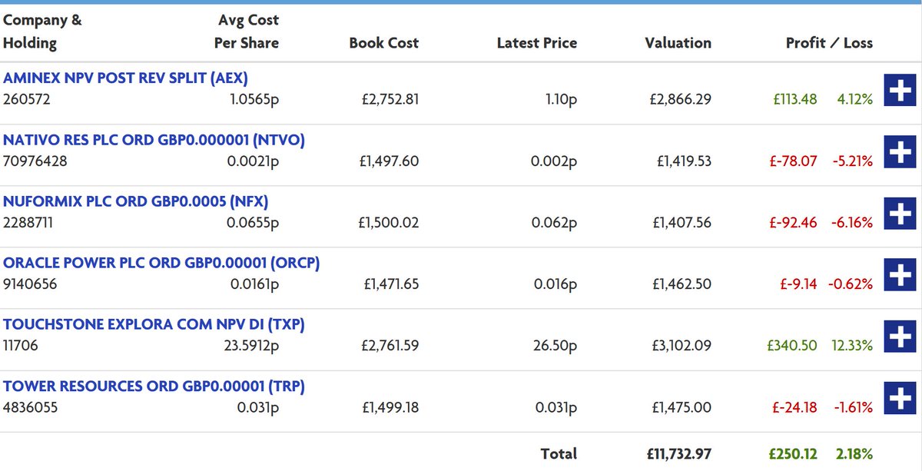The image size is (922, 471).
Task: Select Oracle Power avg cost 0.0161p
Action: point(254,284)
